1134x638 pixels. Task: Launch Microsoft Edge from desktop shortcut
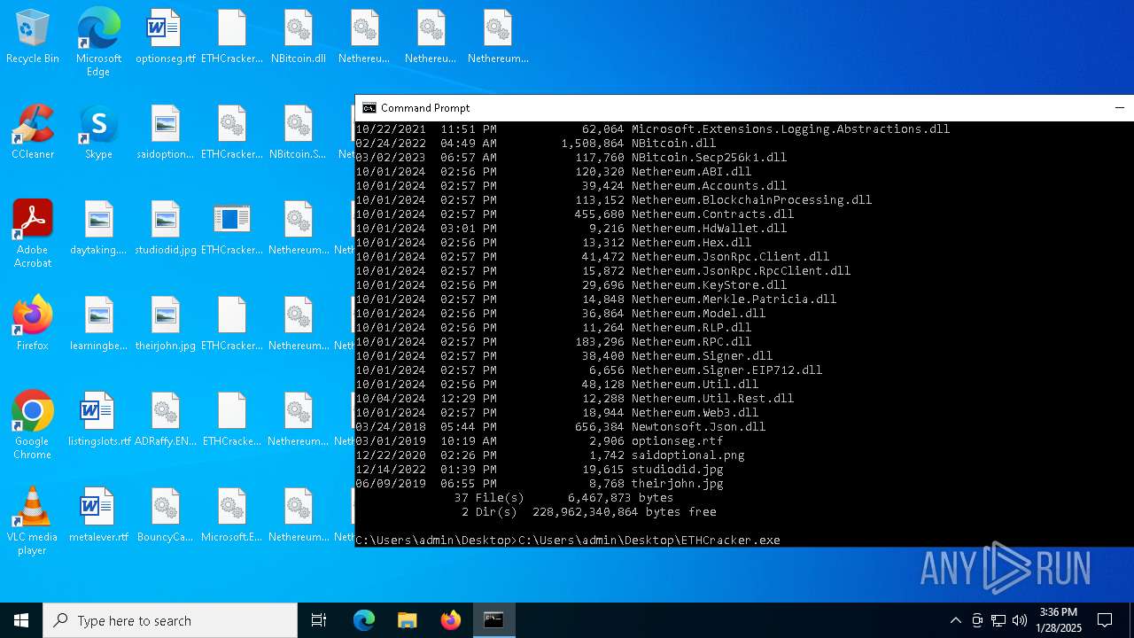pyautogui.click(x=98, y=42)
